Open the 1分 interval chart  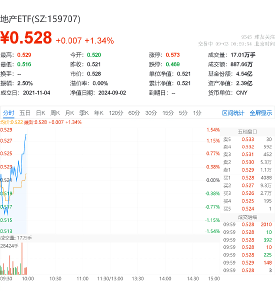[x=197, y=113]
